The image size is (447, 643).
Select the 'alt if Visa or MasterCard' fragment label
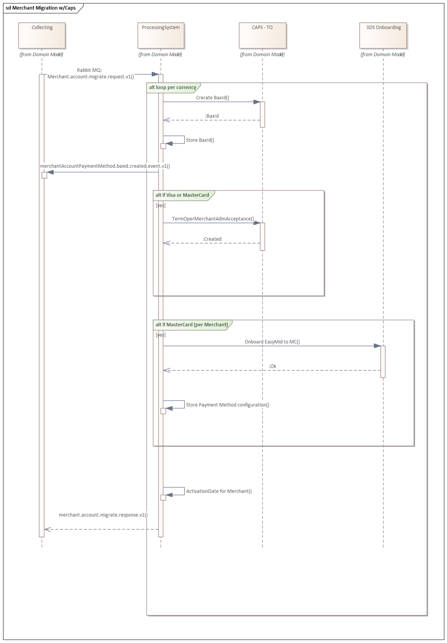[182, 195]
